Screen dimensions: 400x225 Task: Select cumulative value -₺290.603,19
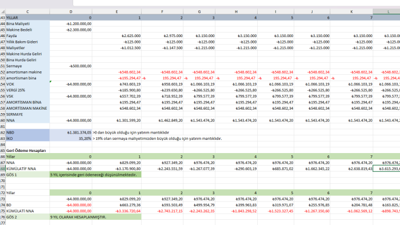[x=236, y=168]
